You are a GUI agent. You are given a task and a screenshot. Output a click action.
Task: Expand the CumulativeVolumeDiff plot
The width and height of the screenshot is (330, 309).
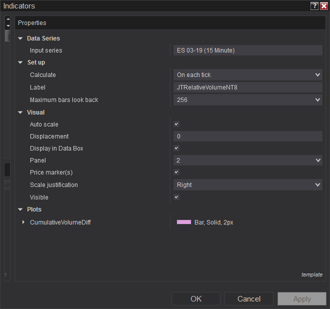(23, 222)
